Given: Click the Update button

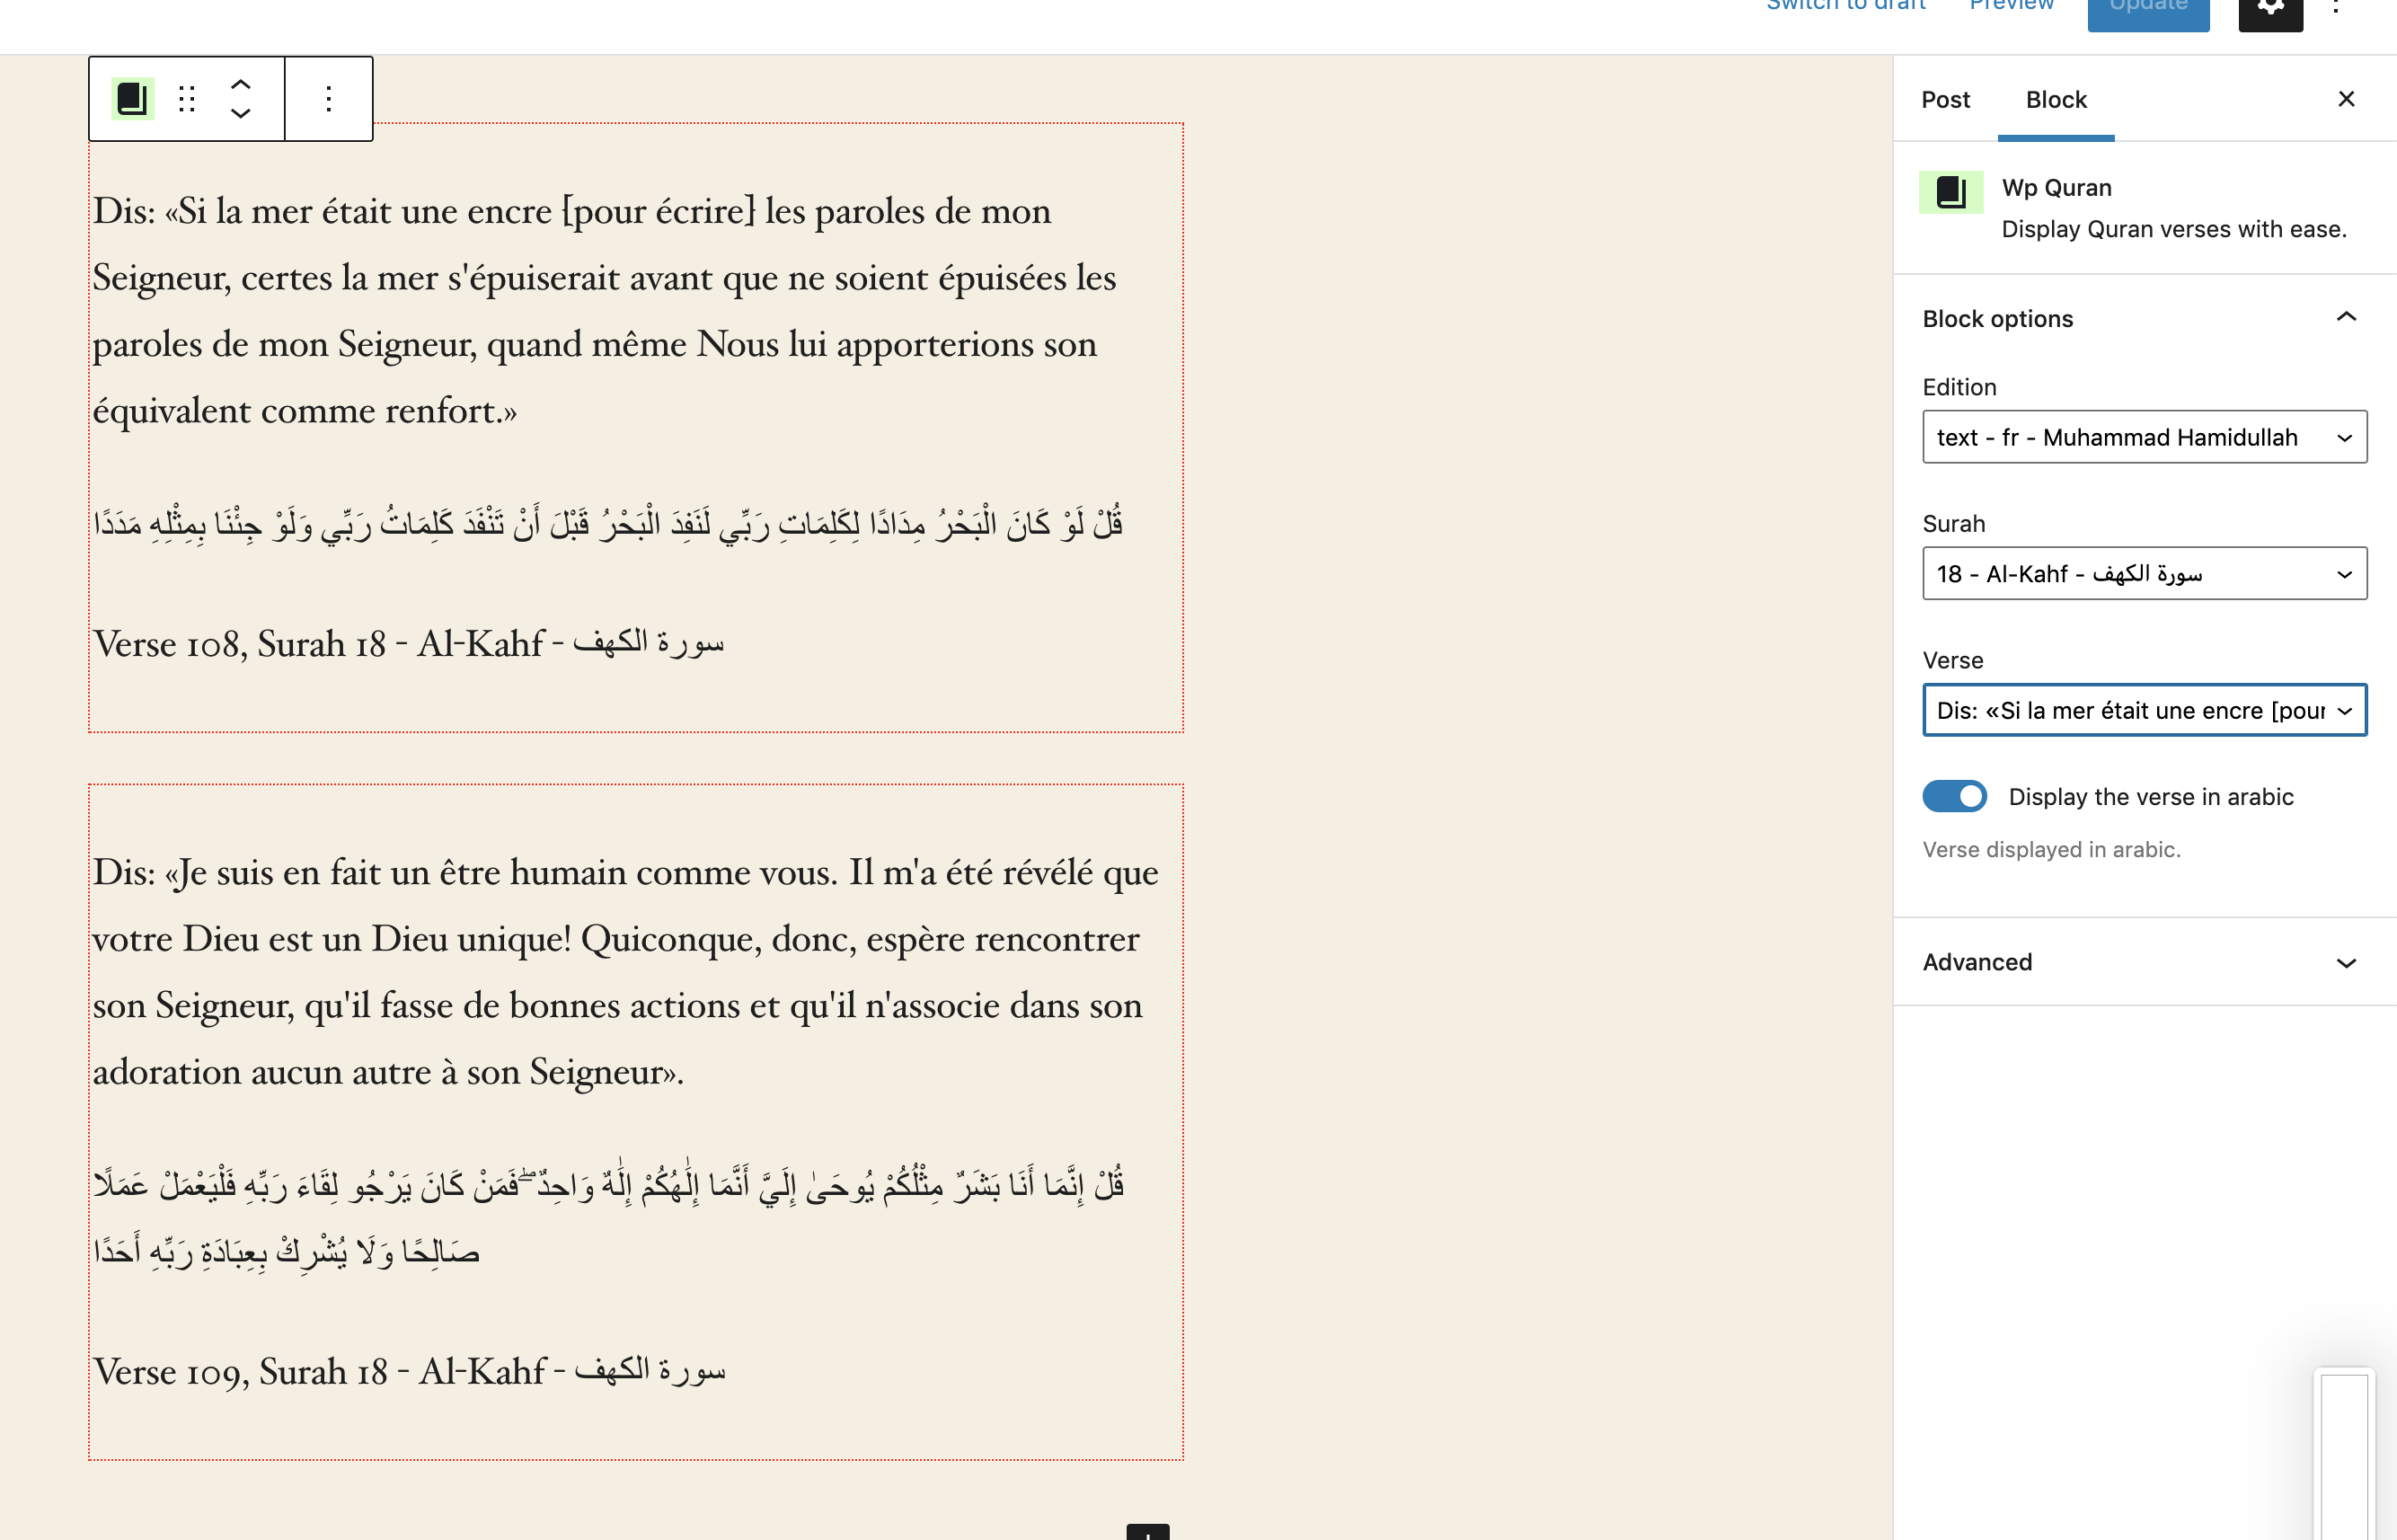Looking at the screenshot, I should click(2147, 11).
